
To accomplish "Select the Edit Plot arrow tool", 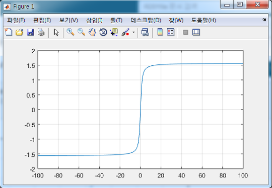I will pos(56,32).
